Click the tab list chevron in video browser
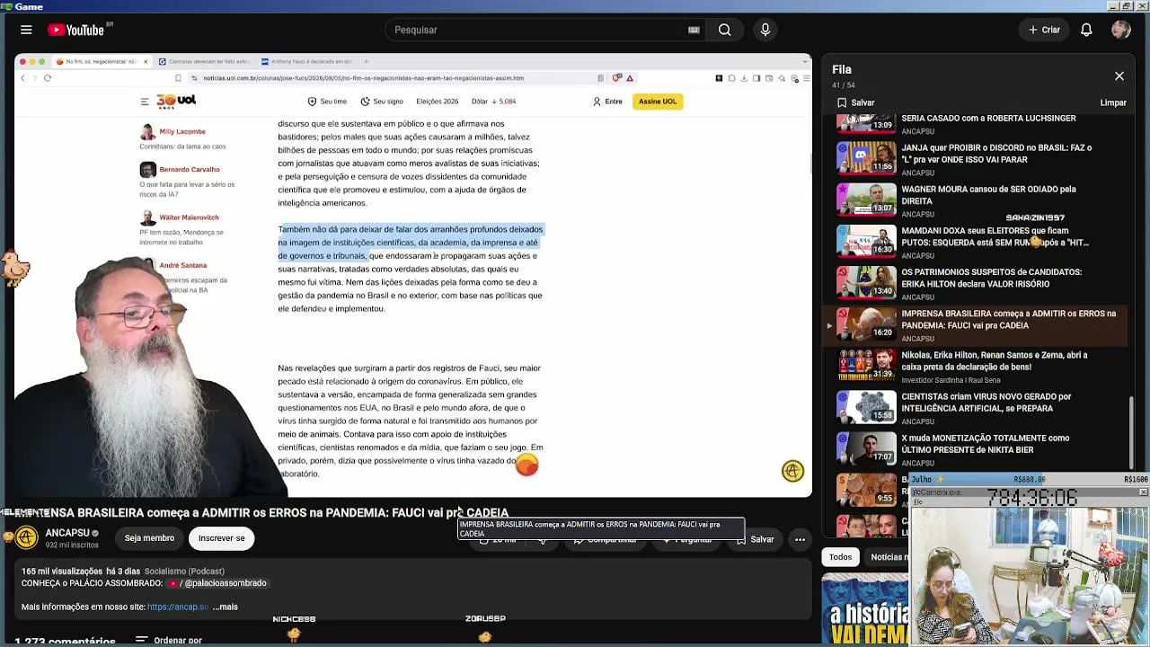This screenshot has height=647, width=1150. pyautogui.click(x=806, y=62)
